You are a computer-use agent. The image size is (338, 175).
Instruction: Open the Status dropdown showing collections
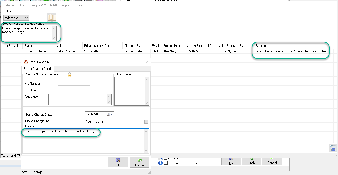tap(16, 18)
